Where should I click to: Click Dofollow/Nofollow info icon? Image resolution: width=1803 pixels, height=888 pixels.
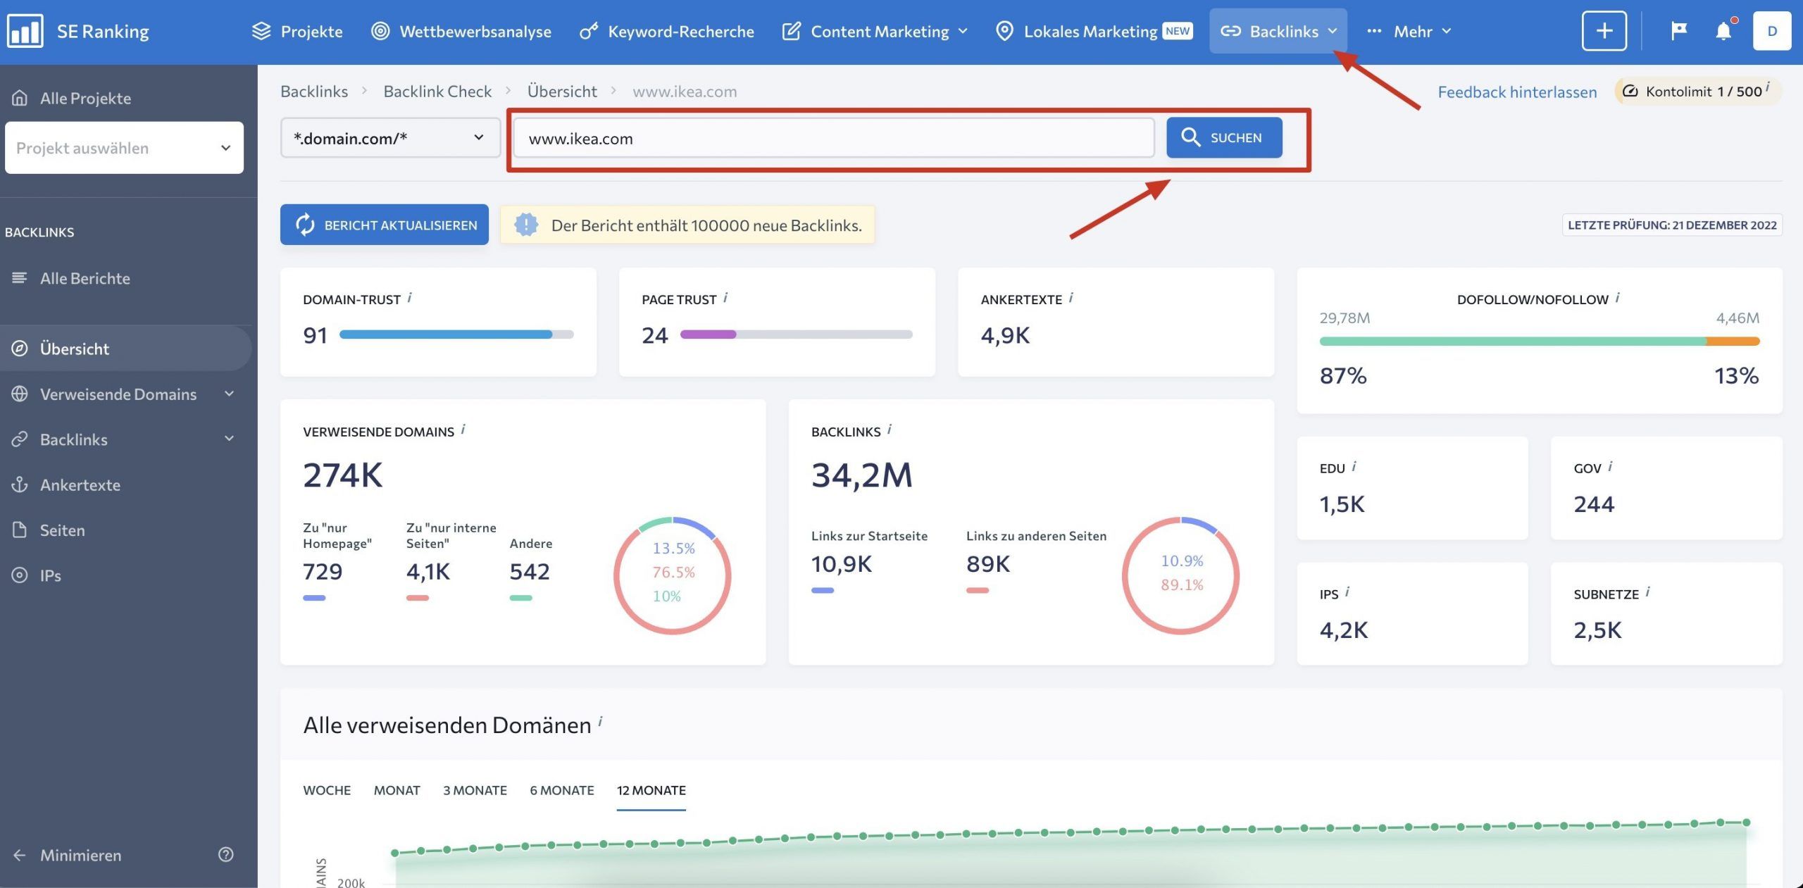tap(1617, 298)
